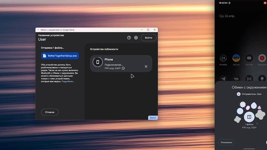Maximize the Nearby Share window
The image size is (267, 150).
148,30
